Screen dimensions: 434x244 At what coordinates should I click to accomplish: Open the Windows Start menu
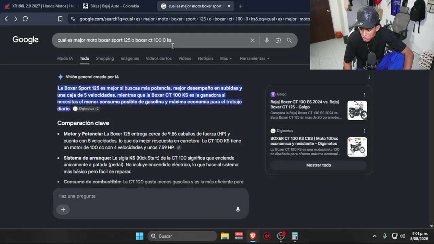coord(140,236)
